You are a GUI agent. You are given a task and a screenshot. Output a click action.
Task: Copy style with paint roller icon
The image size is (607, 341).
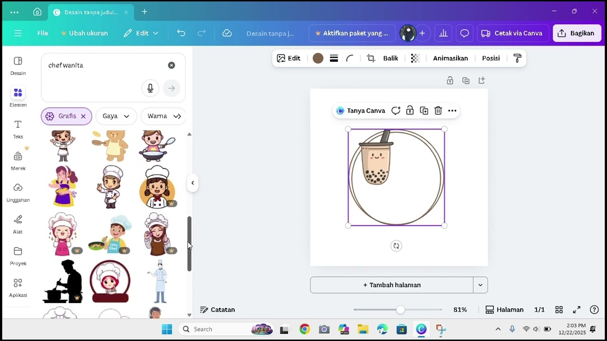coord(517,58)
